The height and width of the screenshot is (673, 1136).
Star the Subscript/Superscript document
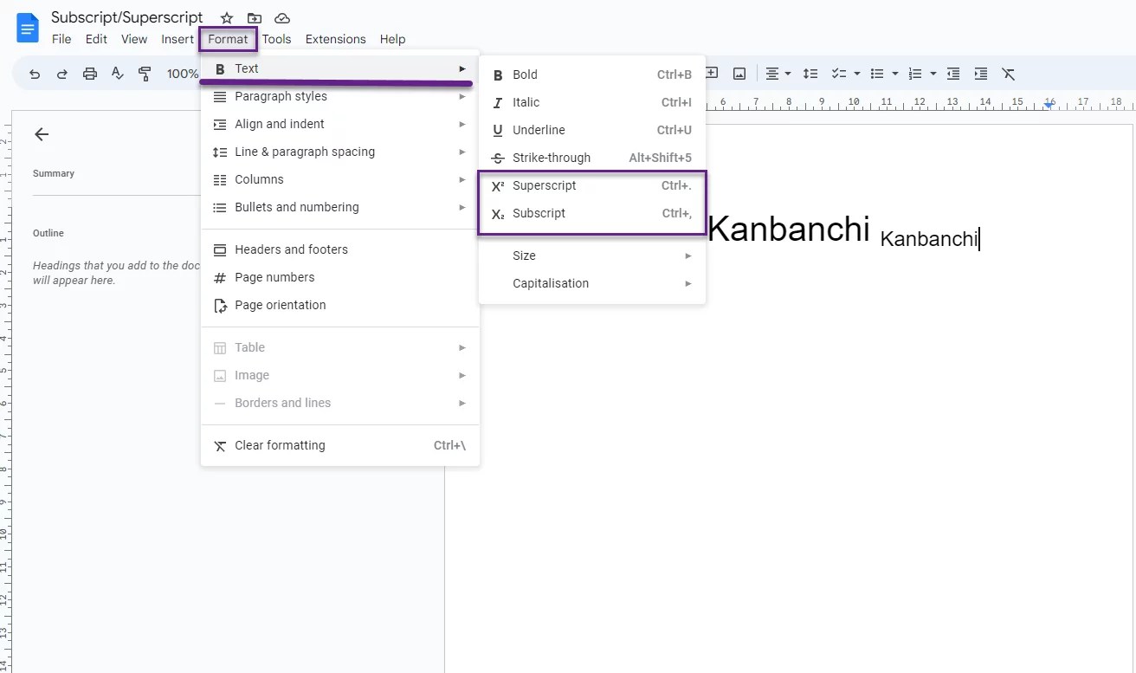(226, 17)
